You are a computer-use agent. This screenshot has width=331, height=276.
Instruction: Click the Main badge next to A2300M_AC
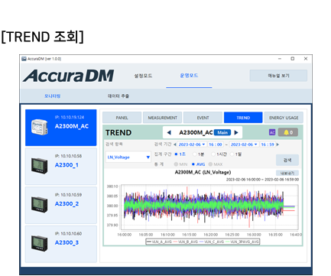point(222,132)
